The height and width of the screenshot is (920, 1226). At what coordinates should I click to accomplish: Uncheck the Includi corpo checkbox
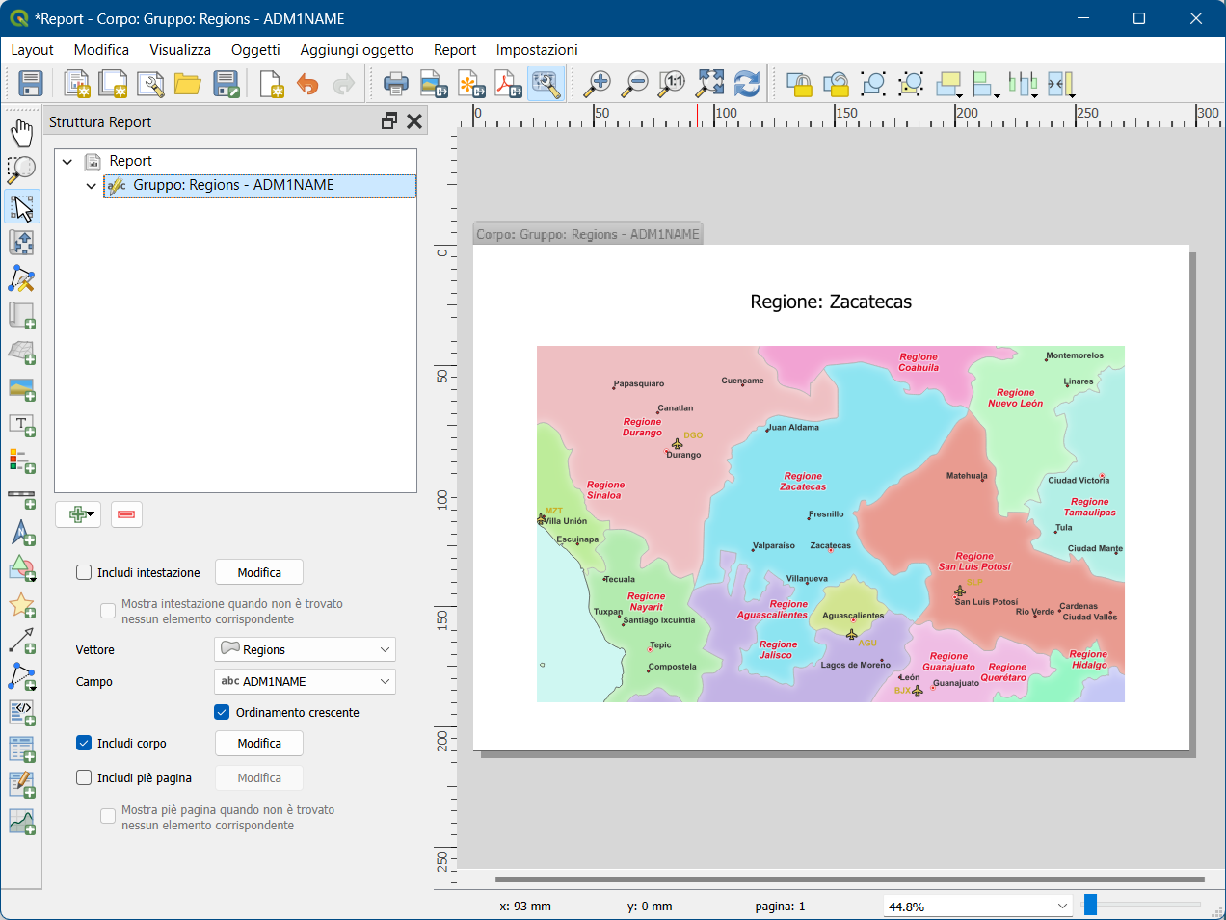(x=84, y=743)
